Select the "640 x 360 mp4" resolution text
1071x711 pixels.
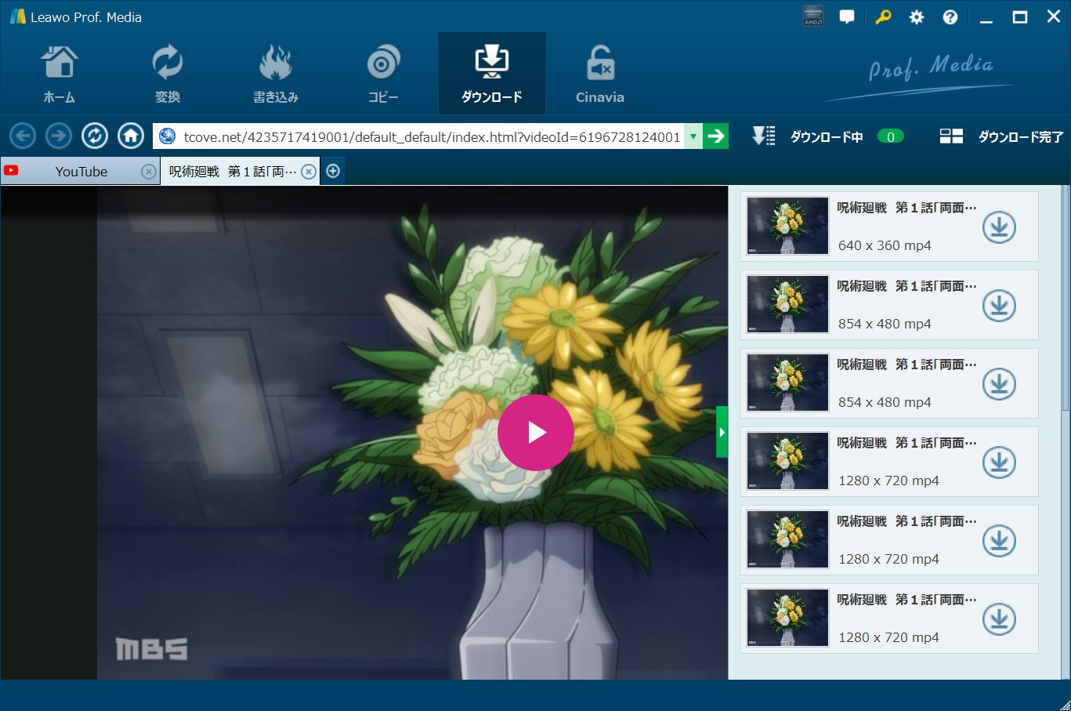(x=885, y=245)
